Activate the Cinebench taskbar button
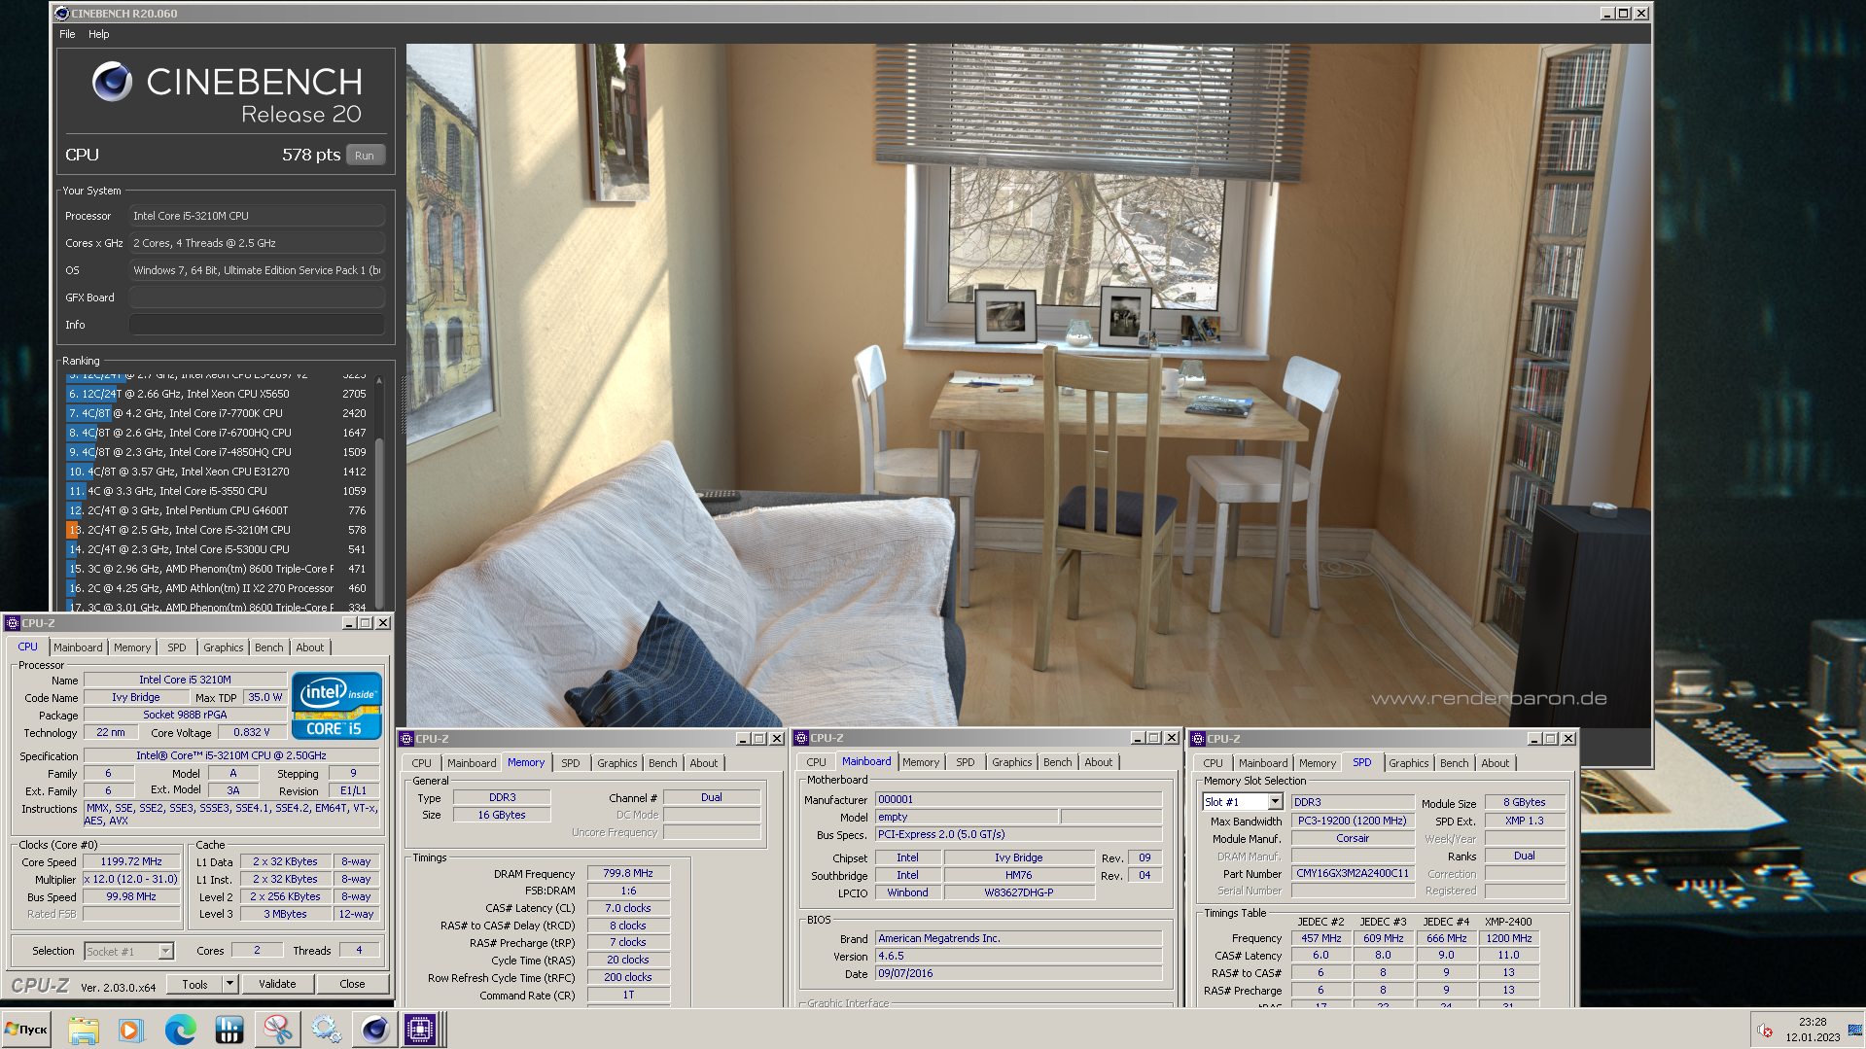 click(x=374, y=1029)
